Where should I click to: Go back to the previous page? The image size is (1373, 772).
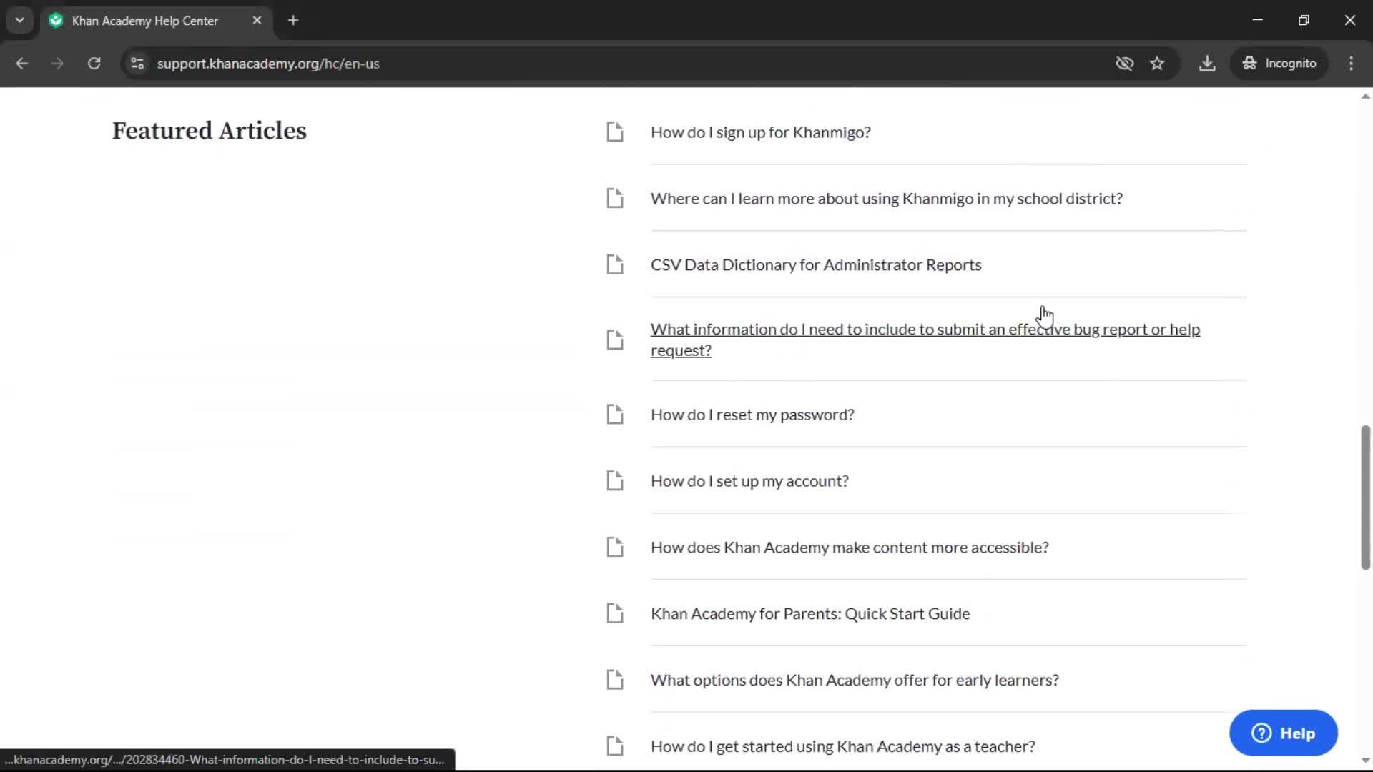pyautogui.click(x=22, y=64)
